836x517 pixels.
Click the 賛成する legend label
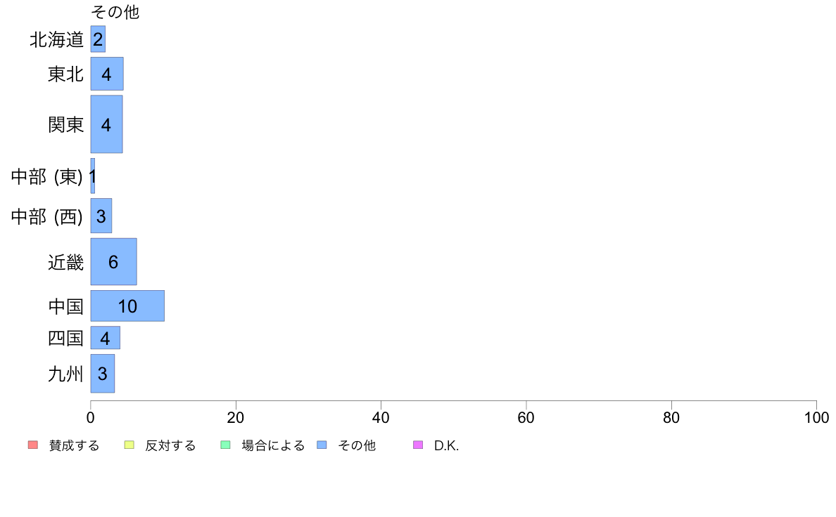[74, 445]
